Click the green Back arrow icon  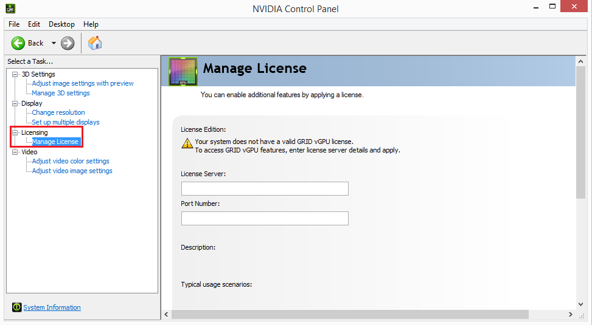tap(18, 43)
